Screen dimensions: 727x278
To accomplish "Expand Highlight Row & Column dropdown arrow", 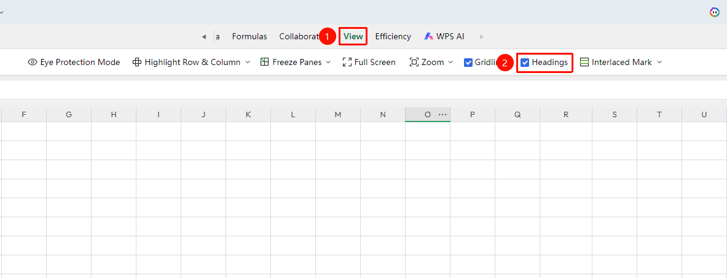I will coord(247,62).
